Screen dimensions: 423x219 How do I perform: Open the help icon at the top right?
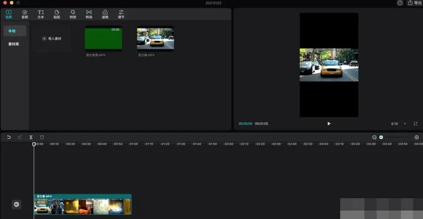point(400,3)
